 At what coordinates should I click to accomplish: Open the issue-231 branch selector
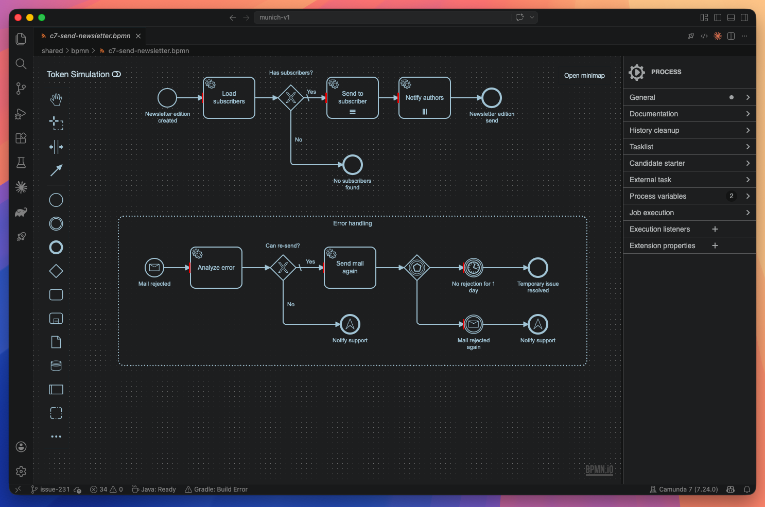(50, 489)
